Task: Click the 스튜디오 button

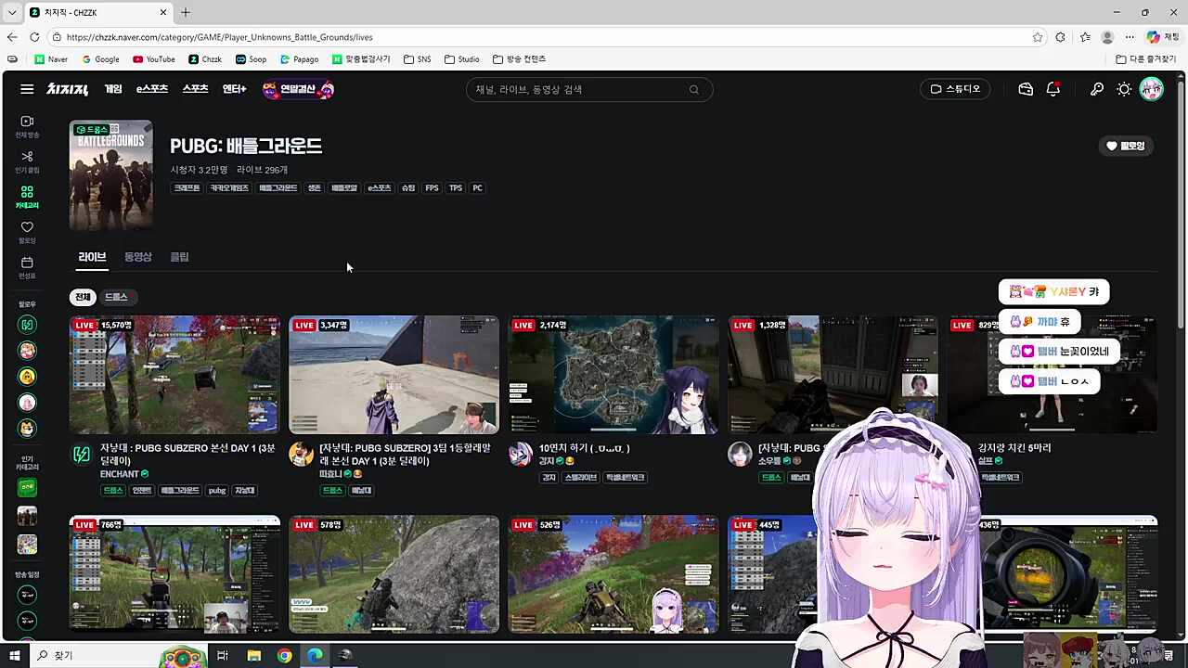Action: 955,89
